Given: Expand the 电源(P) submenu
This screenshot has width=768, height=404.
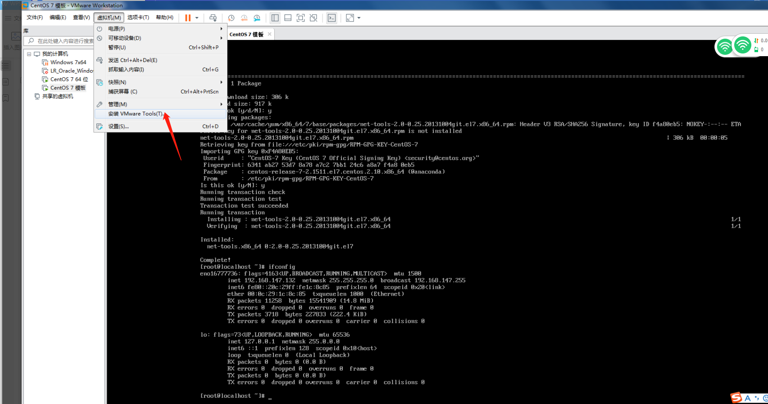Looking at the screenshot, I should point(160,29).
